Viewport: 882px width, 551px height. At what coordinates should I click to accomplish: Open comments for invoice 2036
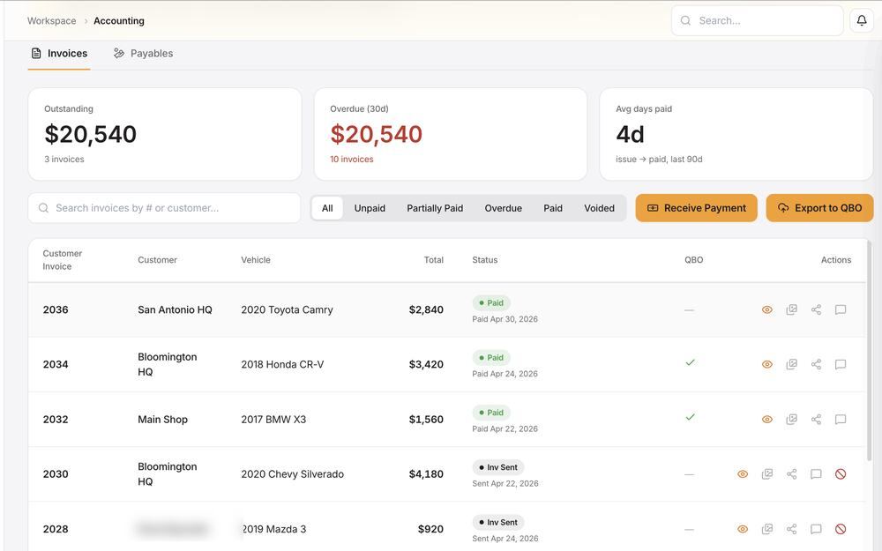(x=841, y=309)
